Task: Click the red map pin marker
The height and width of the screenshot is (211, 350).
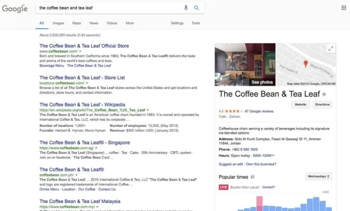Action: click(x=306, y=64)
